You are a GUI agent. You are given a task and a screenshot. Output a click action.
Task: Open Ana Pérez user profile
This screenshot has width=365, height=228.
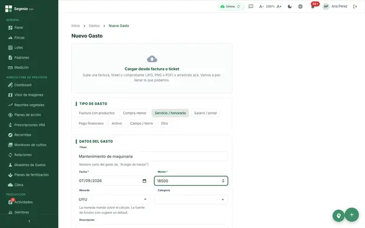[335, 6]
